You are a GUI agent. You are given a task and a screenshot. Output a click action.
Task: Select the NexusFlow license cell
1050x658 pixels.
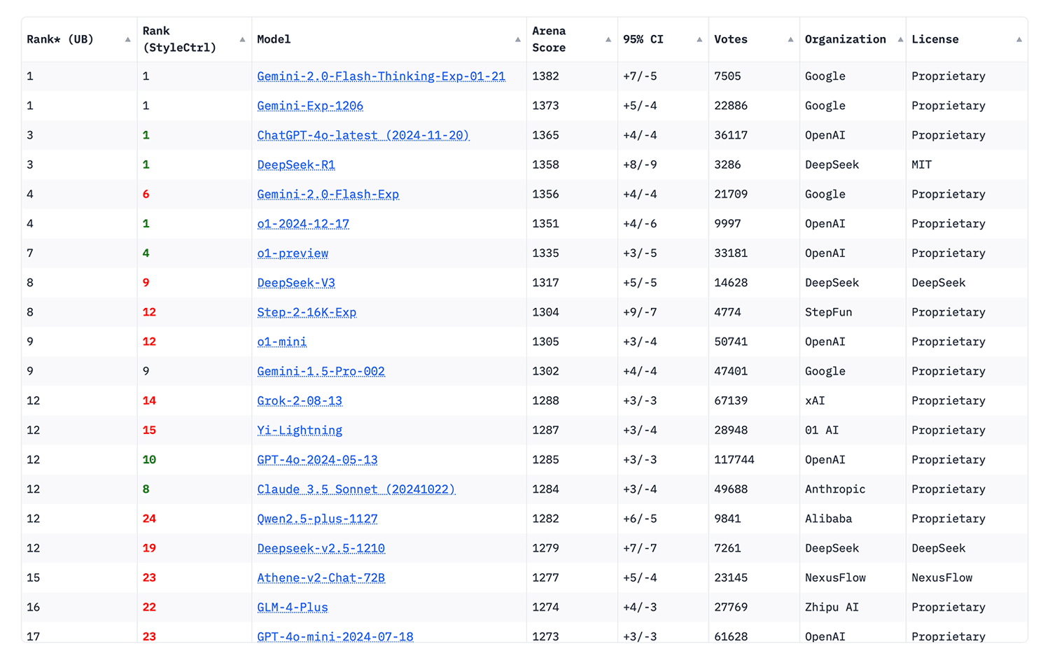(x=941, y=577)
